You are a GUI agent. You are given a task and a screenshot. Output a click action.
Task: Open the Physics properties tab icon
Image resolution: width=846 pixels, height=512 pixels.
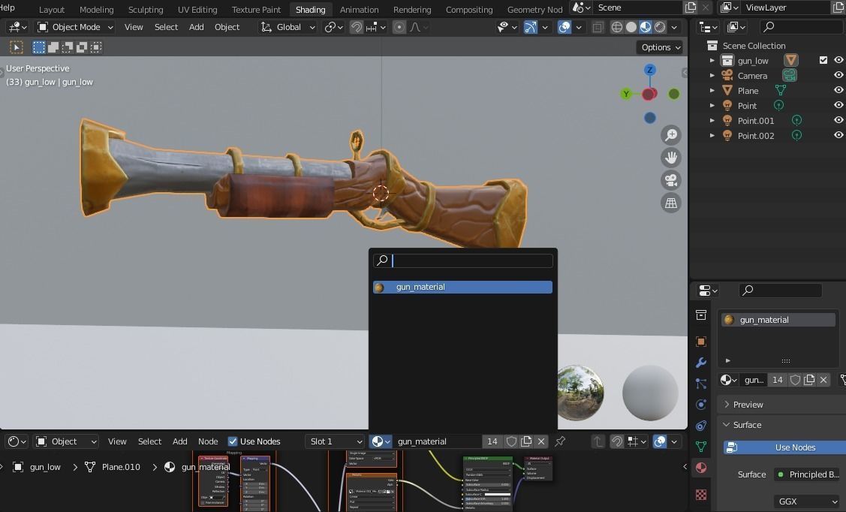[x=701, y=405]
